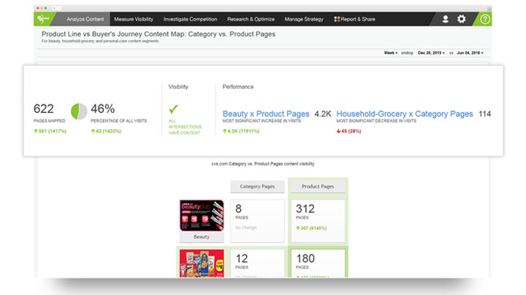
Task: Click the Beauty segment thumbnail image
Action: (202, 216)
